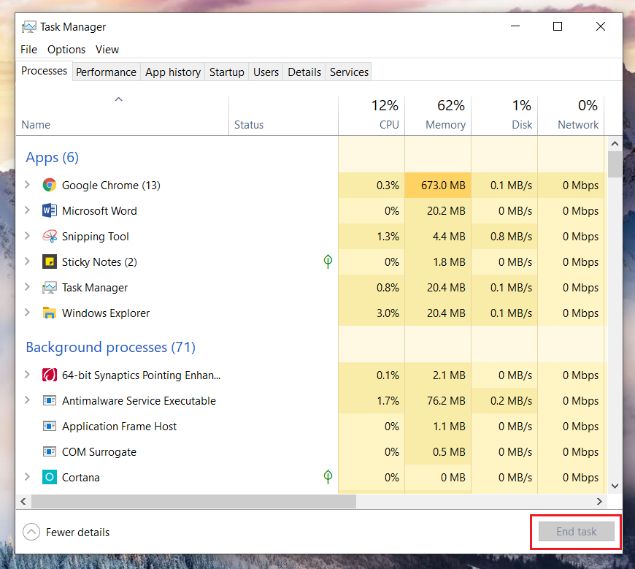Click the horizontal scrollbar left arrow
The height and width of the screenshot is (569, 635).
pos(23,501)
